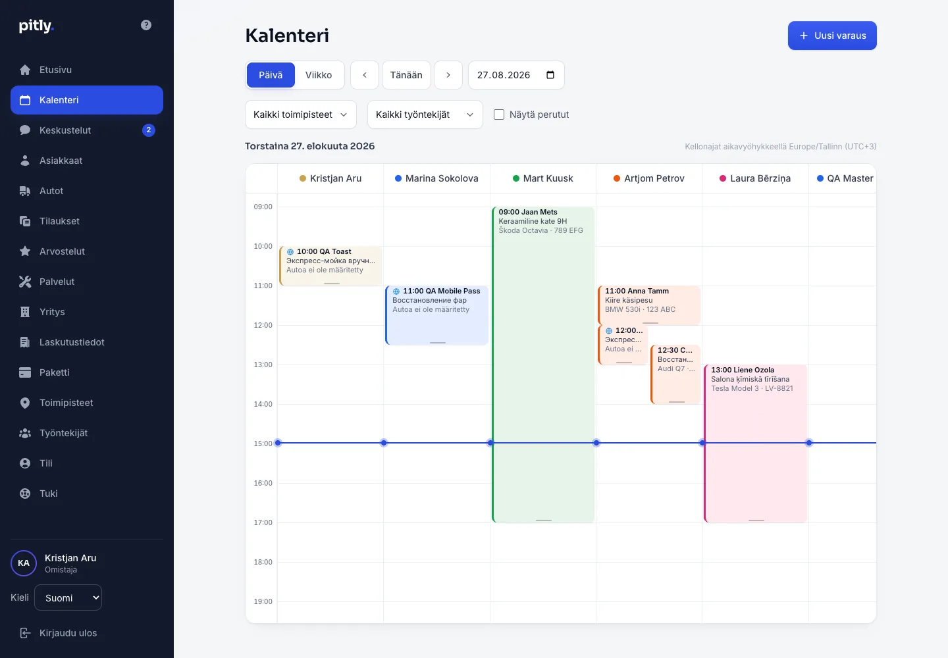
Task: Click the Asiakkaat person icon
Action: point(25,161)
